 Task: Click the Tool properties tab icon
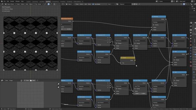[x=191, y=26]
